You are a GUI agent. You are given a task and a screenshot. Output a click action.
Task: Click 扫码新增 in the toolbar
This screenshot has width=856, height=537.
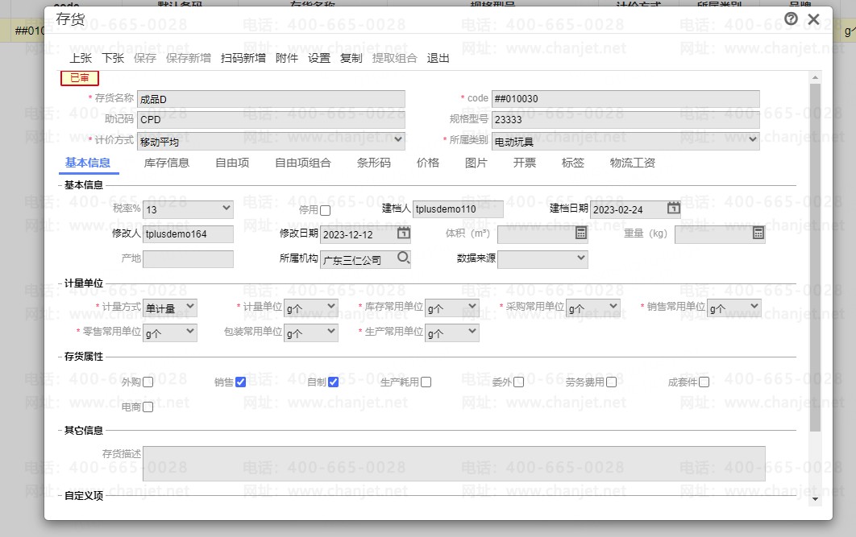pos(243,58)
